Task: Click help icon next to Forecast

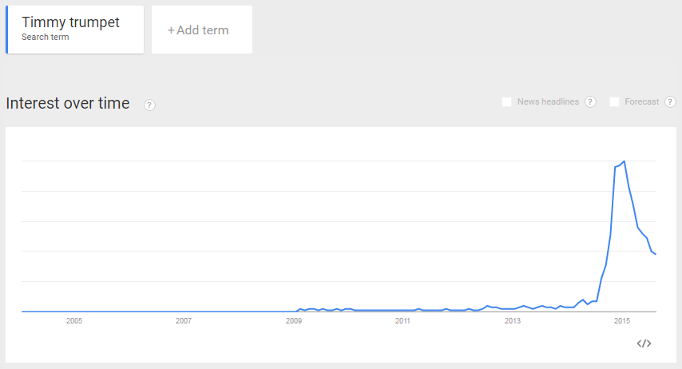Action: click(670, 101)
